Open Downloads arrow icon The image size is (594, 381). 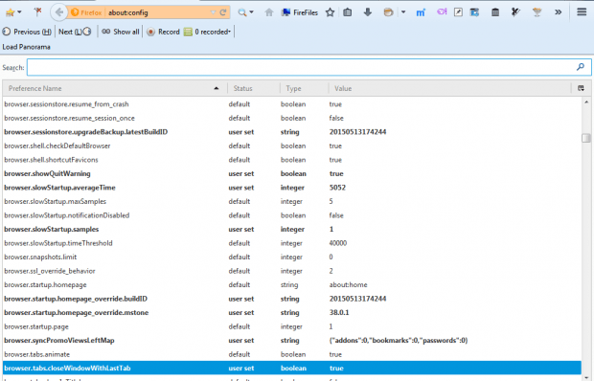368,12
